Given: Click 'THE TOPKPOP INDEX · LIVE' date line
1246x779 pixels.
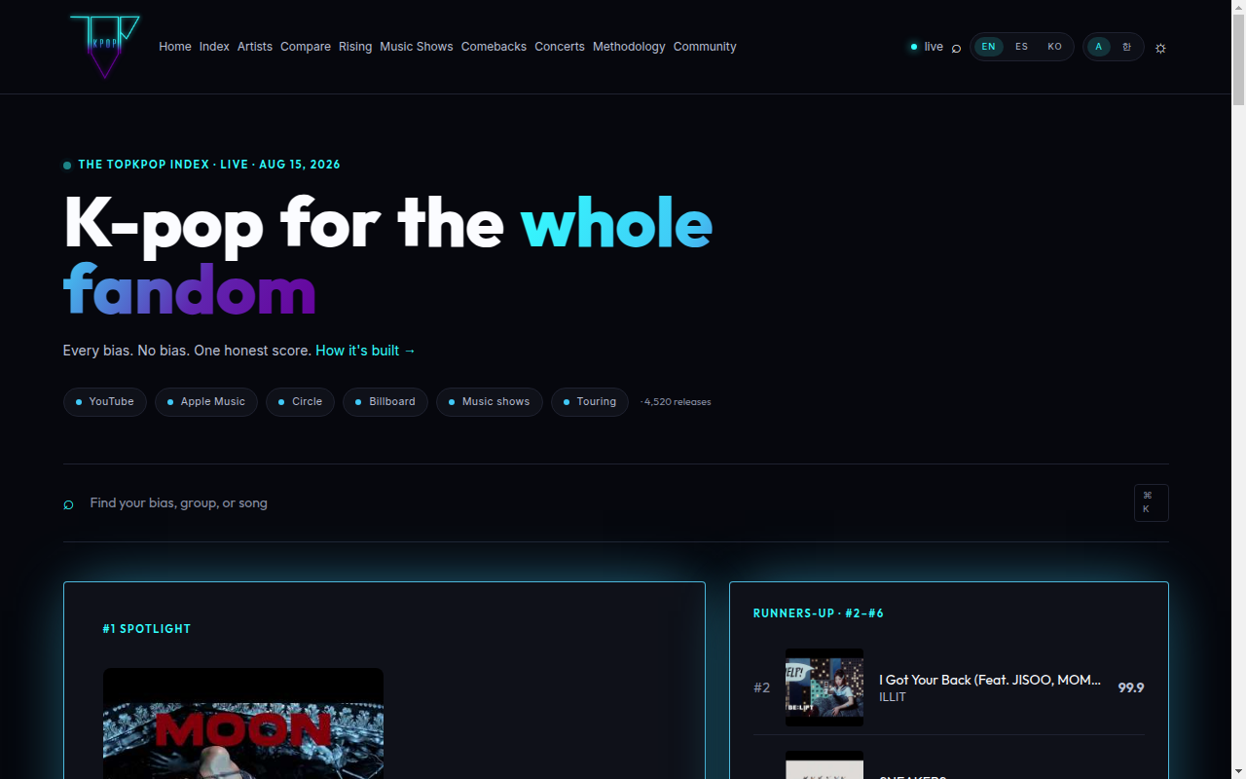Looking at the screenshot, I should pos(209,165).
